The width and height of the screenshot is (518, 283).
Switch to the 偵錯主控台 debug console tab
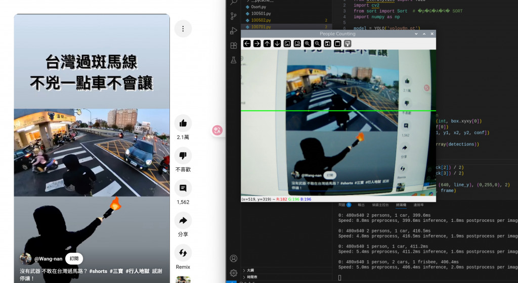point(380,205)
